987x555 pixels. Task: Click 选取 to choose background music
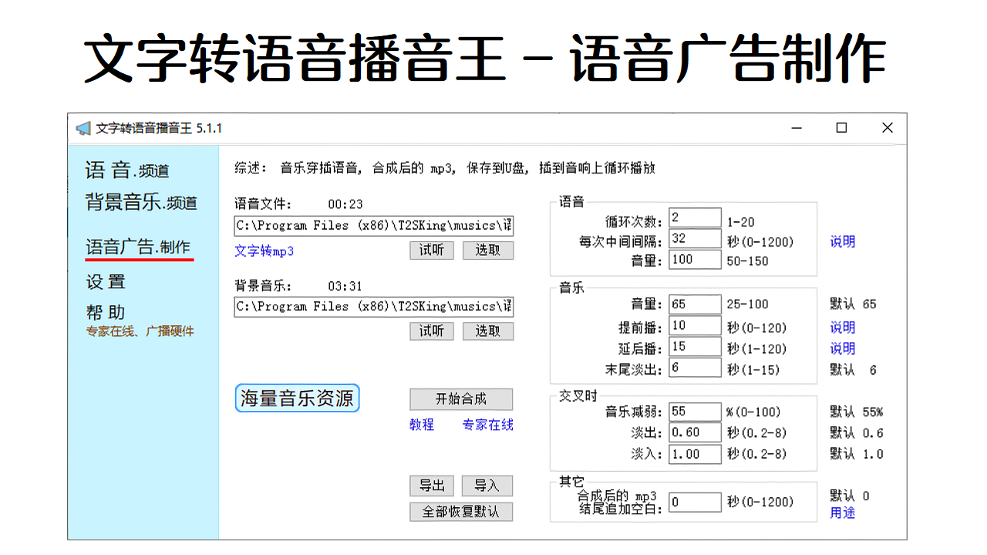tap(487, 331)
